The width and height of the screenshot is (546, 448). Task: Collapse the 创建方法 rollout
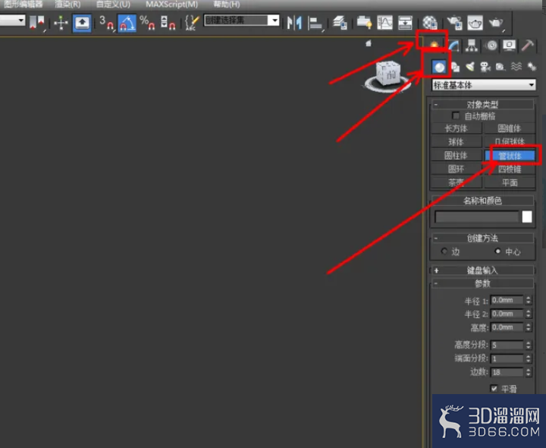(x=482, y=238)
